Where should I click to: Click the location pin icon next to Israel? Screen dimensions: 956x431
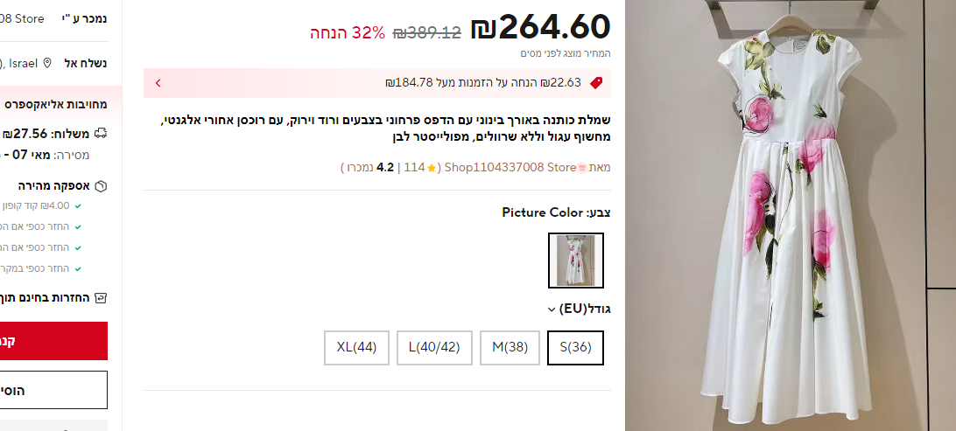point(47,63)
